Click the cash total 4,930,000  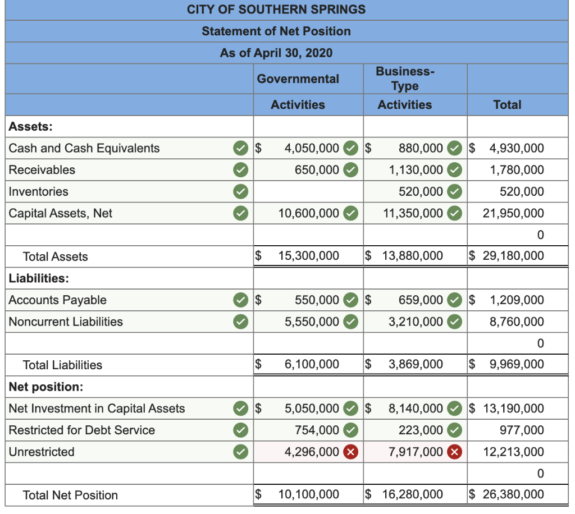click(x=517, y=148)
